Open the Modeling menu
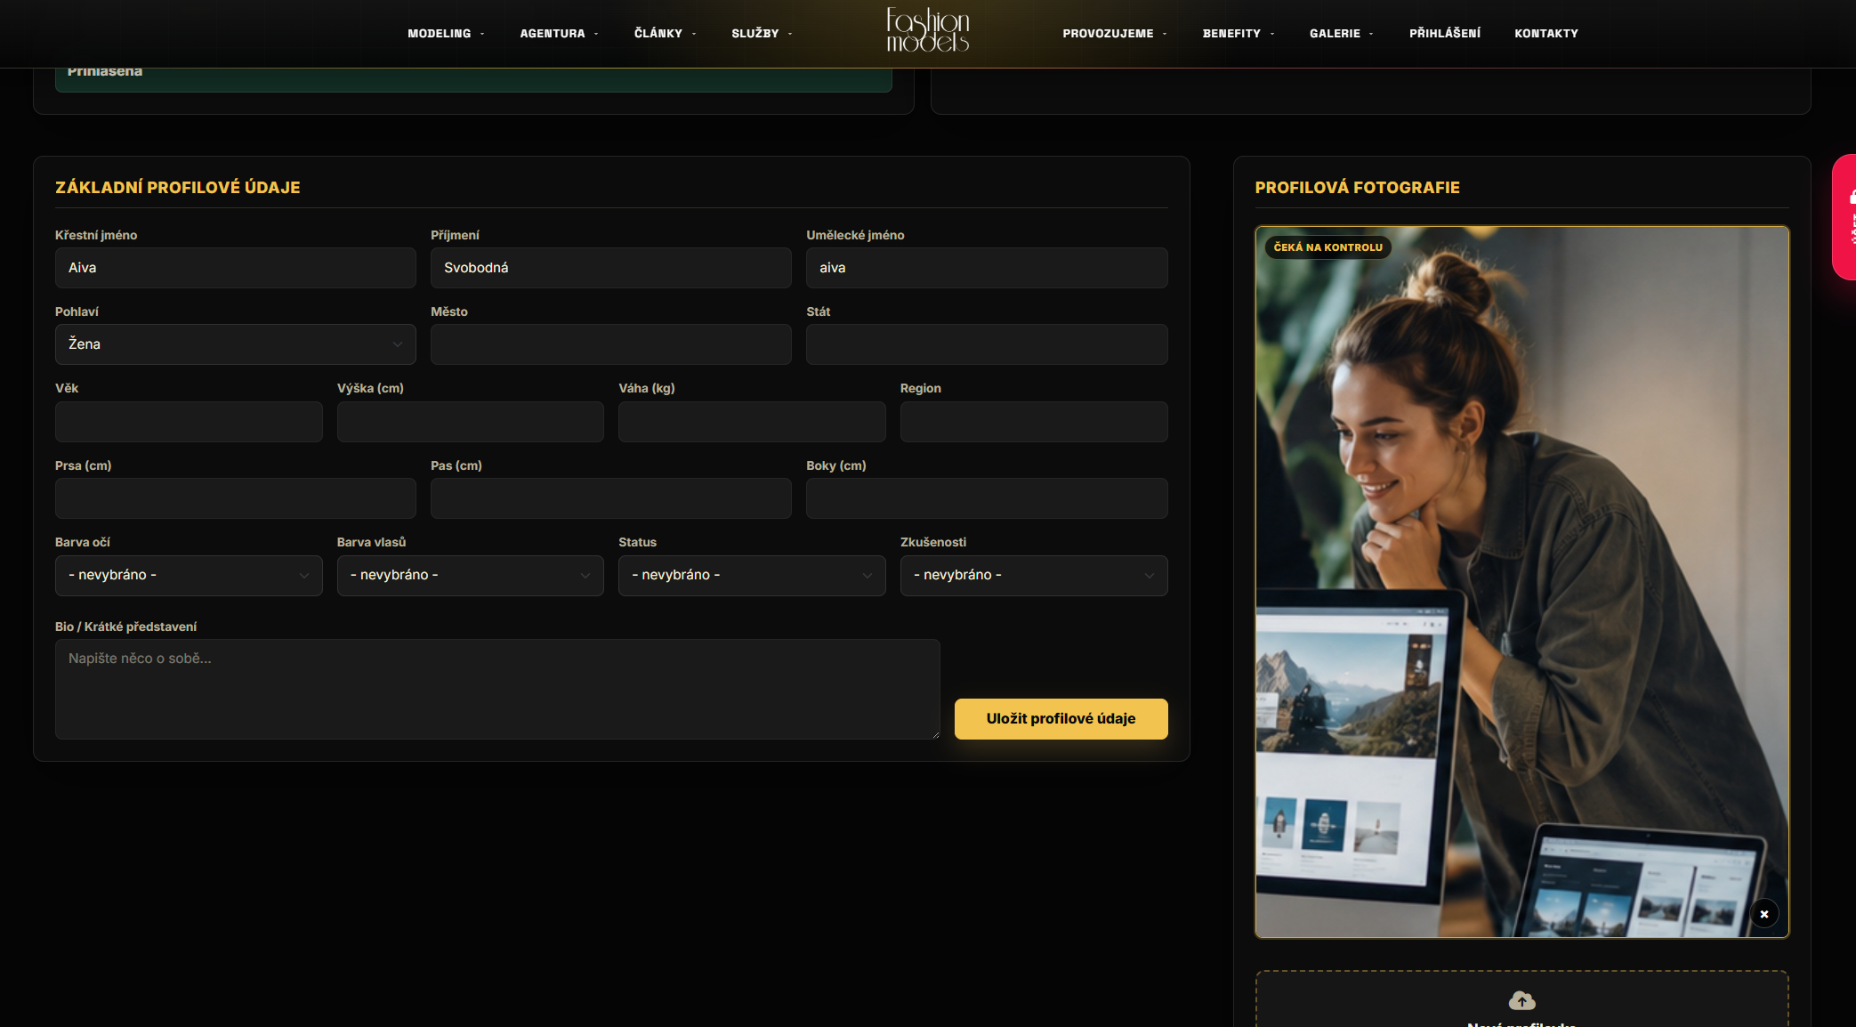This screenshot has height=1027, width=1856. 446,34
